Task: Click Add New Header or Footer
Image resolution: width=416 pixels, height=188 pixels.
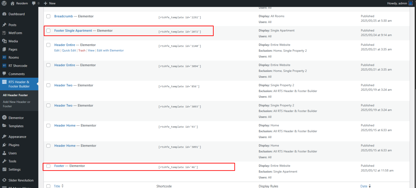Action: tap(16, 104)
